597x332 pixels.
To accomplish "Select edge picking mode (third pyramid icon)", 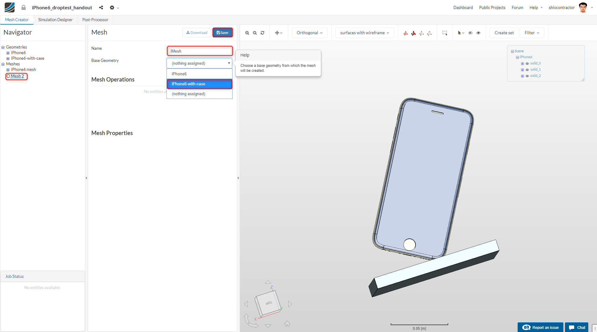I will 421,33.
